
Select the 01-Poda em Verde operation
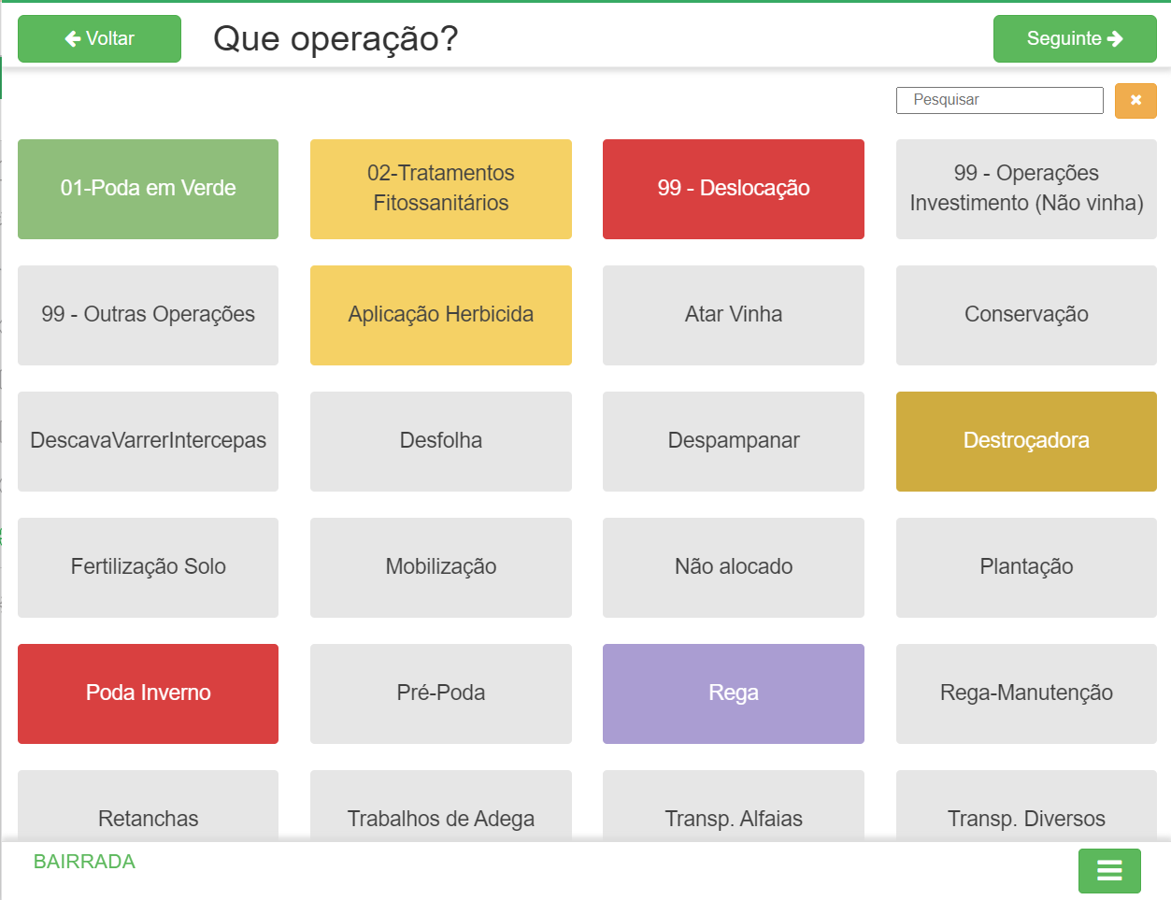pos(147,189)
